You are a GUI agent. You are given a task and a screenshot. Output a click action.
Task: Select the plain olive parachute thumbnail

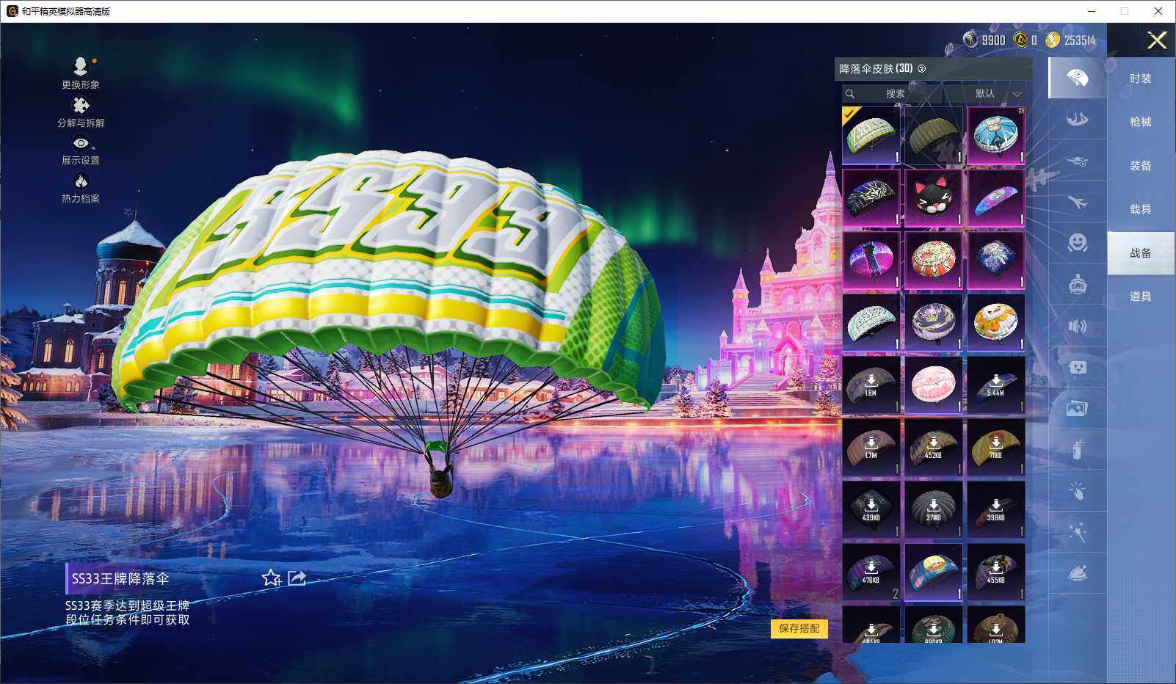click(x=934, y=136)
